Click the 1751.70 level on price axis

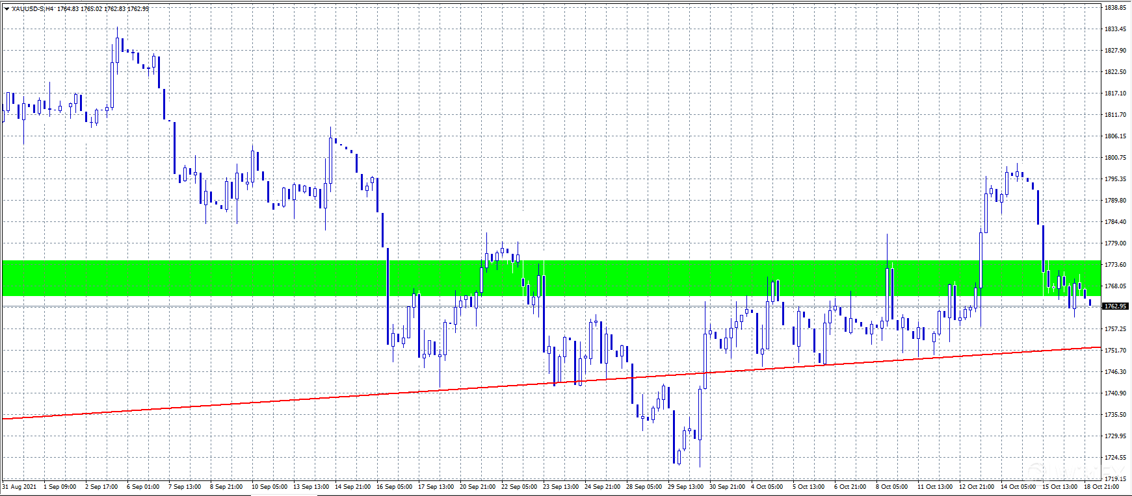pos(1115,351)
